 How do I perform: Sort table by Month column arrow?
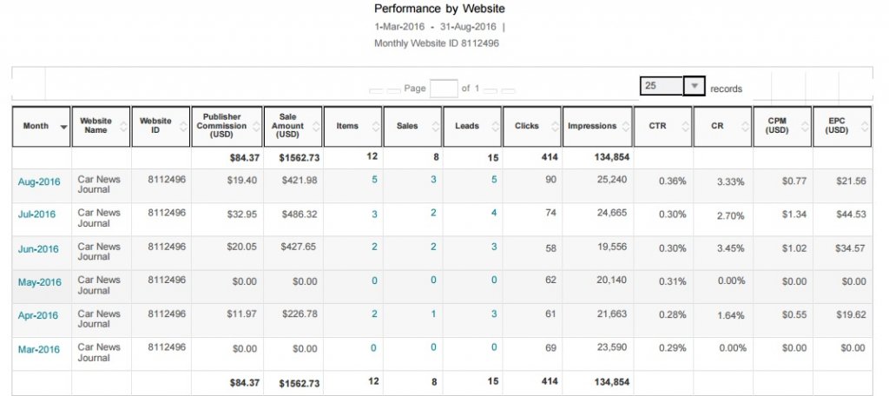pyautogui.click(x=63, y=127)
